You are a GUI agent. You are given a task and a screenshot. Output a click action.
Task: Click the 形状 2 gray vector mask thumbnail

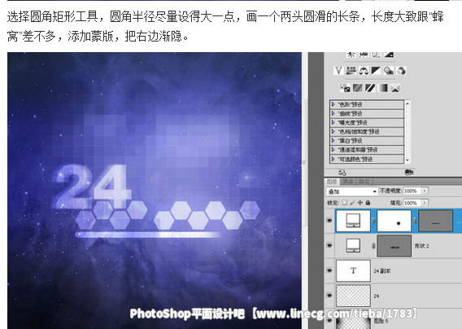[394, 245]
